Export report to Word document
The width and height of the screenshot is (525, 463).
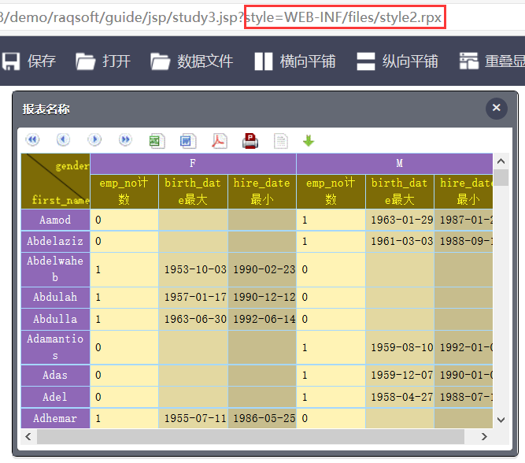tap(187, 141)
